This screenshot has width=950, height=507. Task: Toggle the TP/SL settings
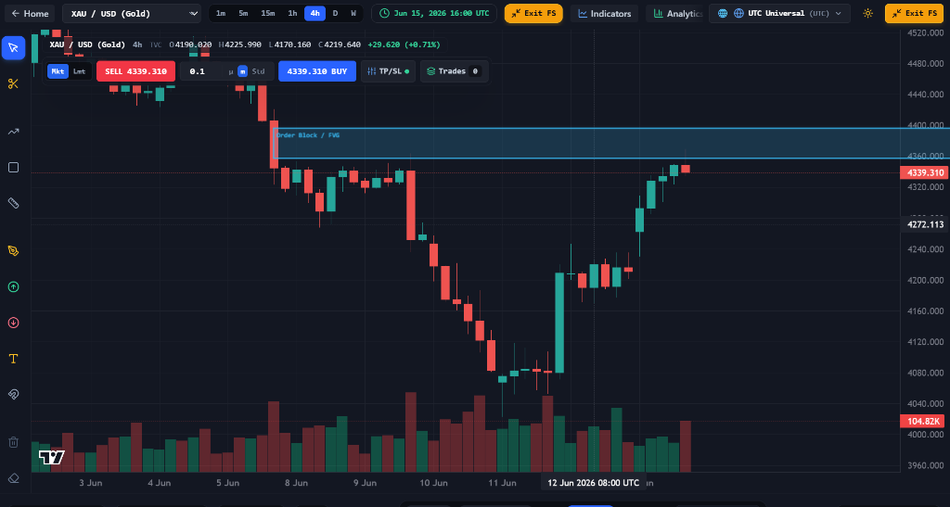point(389,71)
